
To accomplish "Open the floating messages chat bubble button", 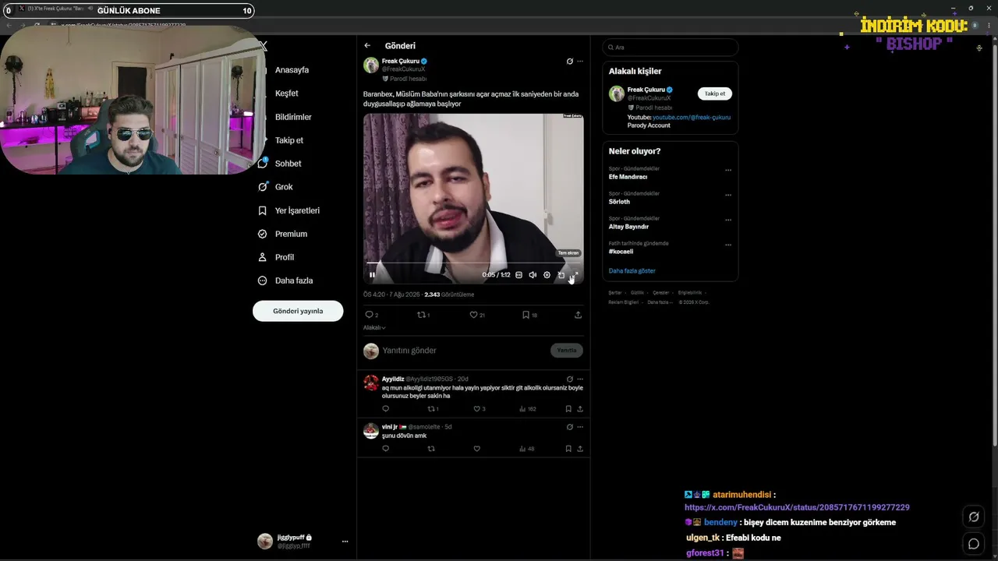I will coord(974,544).
